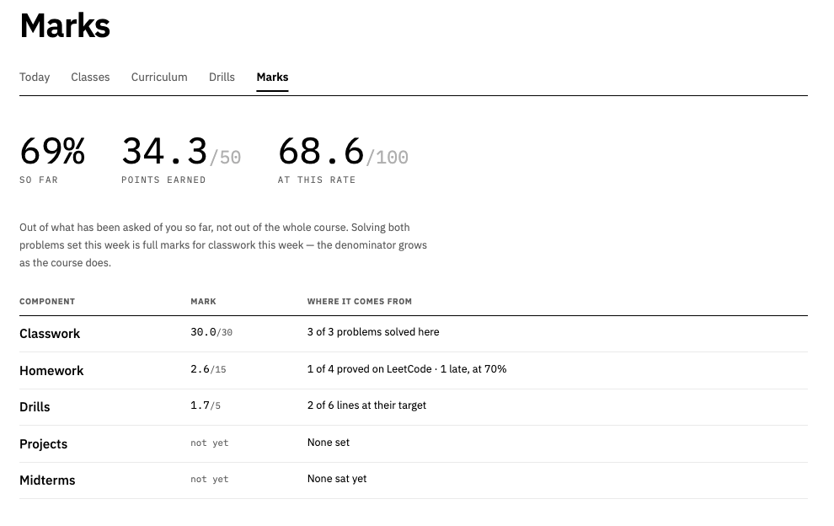Click the AT THIS RATE label
The height and width of the screenshot is (526, 834).
click(317, 180)
